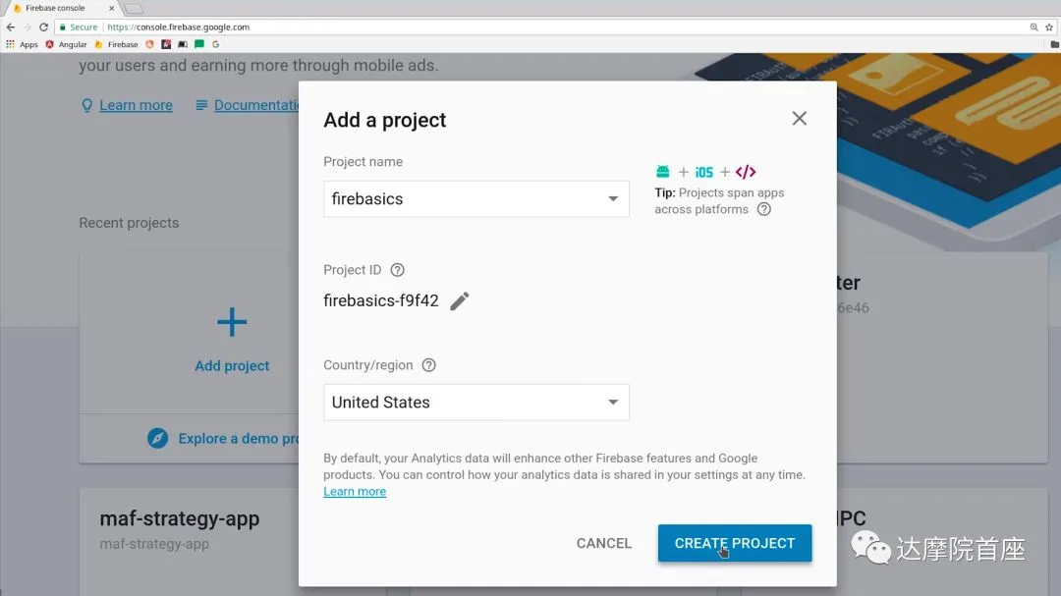Image resolution: width=1061 pixels, height=596 pixels.
Task: Click the Add project label
Action: (232, 366)
